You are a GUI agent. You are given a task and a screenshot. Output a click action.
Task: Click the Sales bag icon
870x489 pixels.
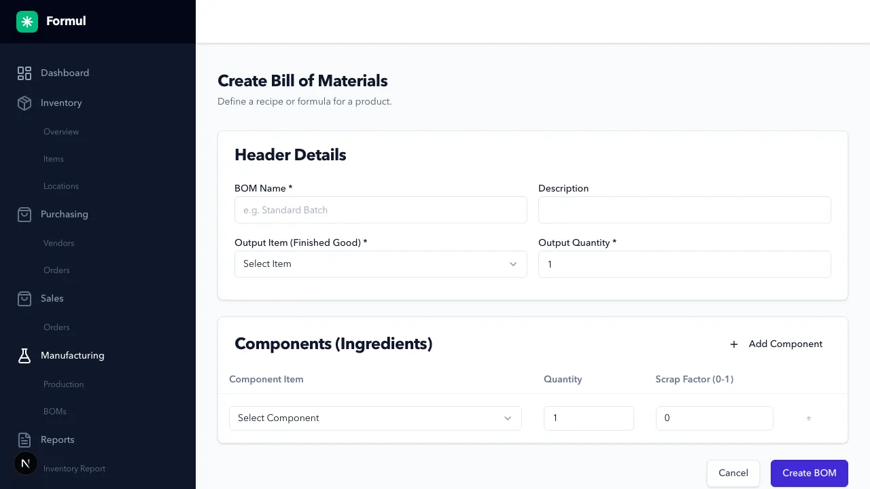click(x=24, y=299)
